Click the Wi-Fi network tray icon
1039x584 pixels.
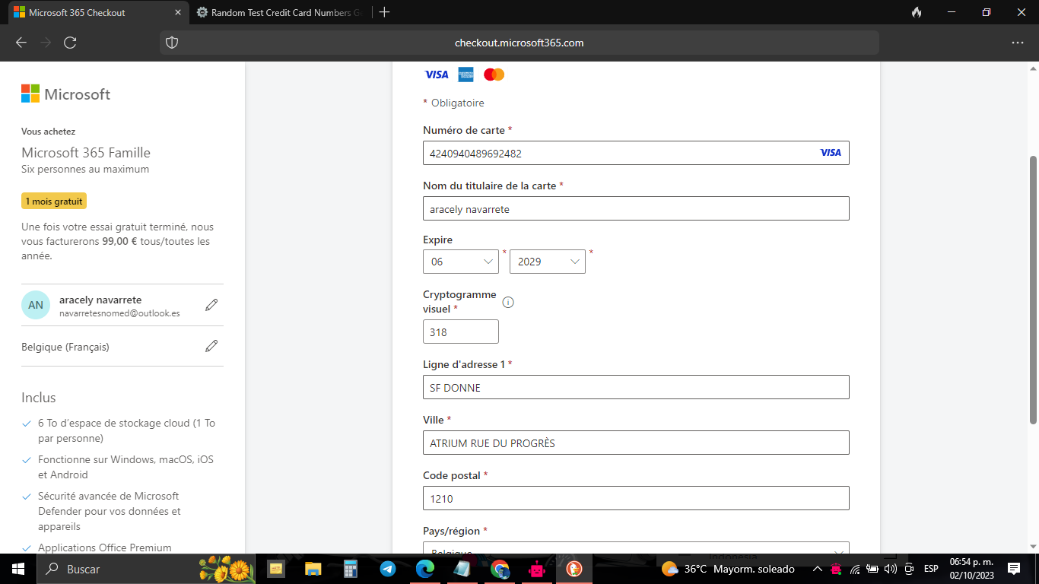pyautogui.click(x=855, y=569)
